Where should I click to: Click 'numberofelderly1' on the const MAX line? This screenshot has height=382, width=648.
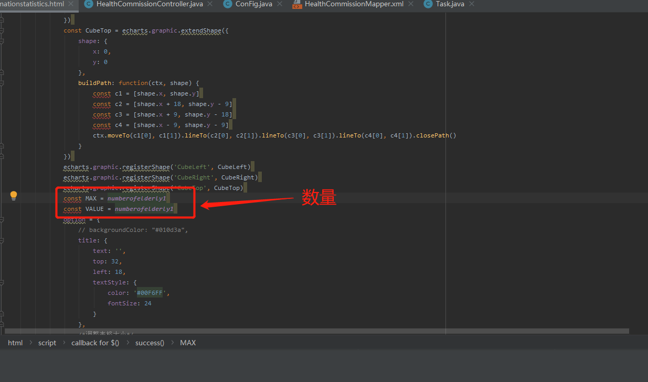pyautogui.click(x=137, y=198)
